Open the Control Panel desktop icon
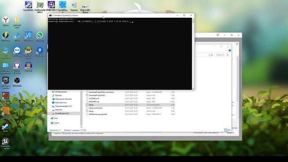288x162 pixels. [6, 67]
